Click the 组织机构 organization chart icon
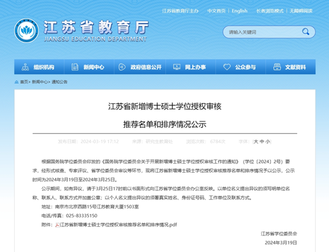Screen dimensions: 329x252 click(25, 67)
